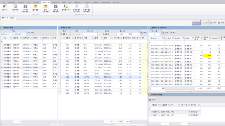Viewport: 225px width, 126px height.
Task: Switch to the 생산관리 ribbon tab
Action: [x=36, y=2]
